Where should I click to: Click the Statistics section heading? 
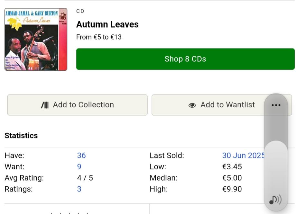click(x=21, y=136)
